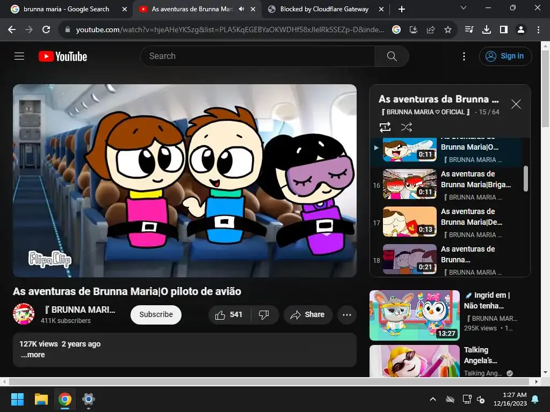Share this video

pyautogui.click(x=308, y=314)
